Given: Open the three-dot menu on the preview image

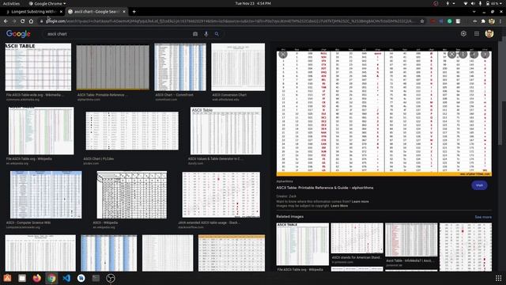Looking at the screenshot, I should tap(463, 55).
